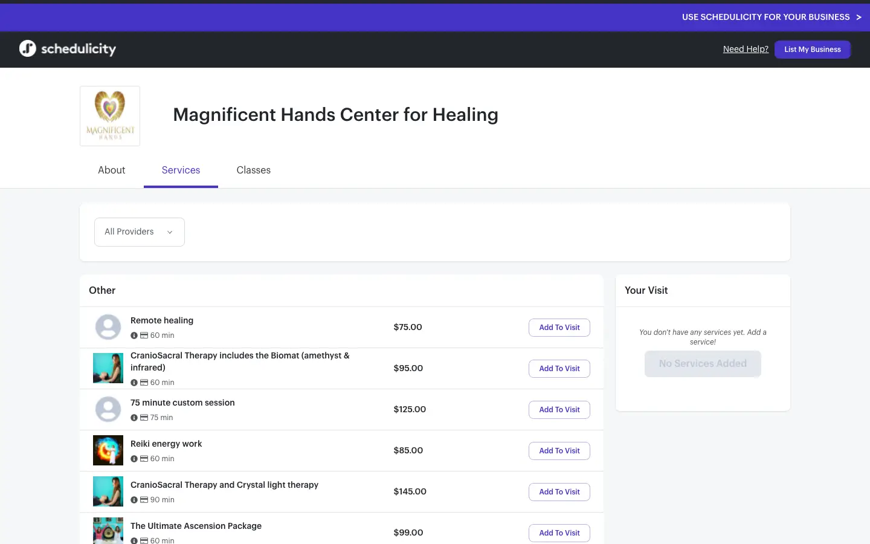Viewport: 870px width, 544px height.
Task: Click info icon under Remote healing
Action: (x=134, y=335)
